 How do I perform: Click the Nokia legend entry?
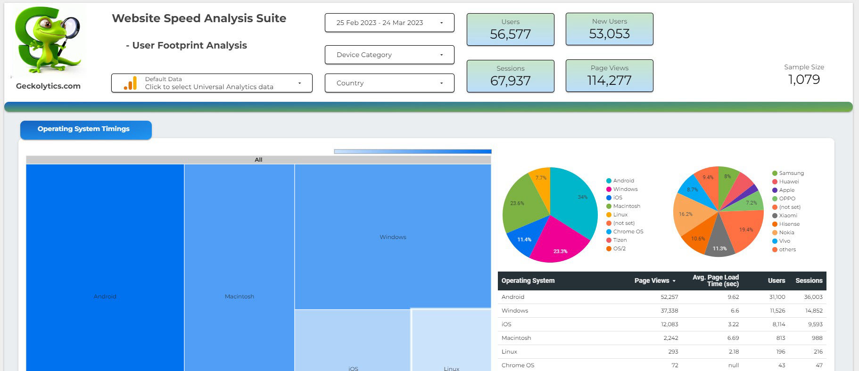pyautogui.click(x=783, y=232)
